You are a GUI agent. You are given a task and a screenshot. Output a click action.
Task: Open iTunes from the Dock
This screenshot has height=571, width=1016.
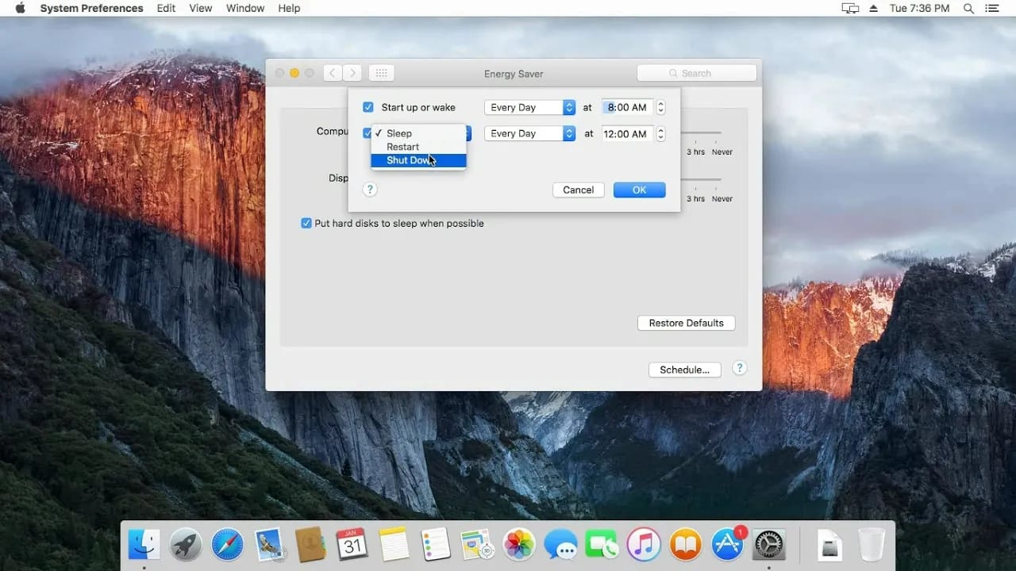pos(643,545)
